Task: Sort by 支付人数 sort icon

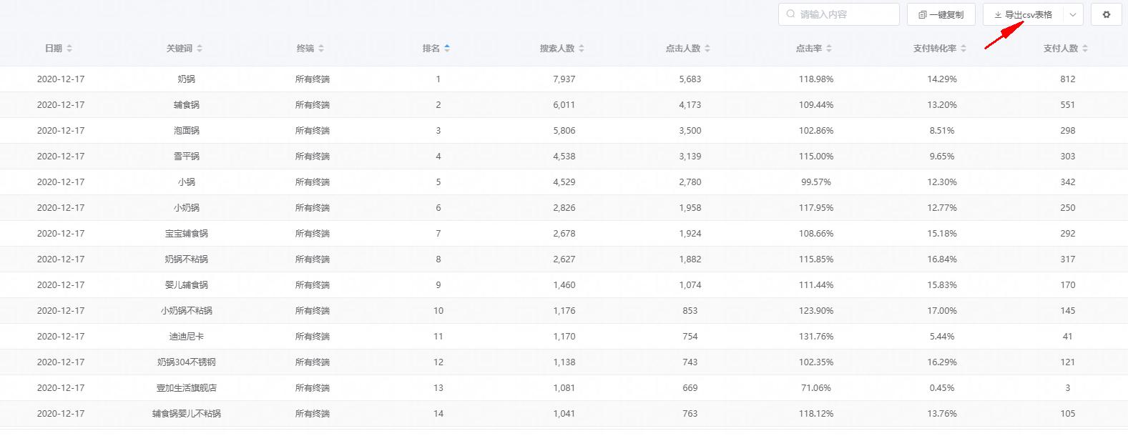Action: [1085, 49]
